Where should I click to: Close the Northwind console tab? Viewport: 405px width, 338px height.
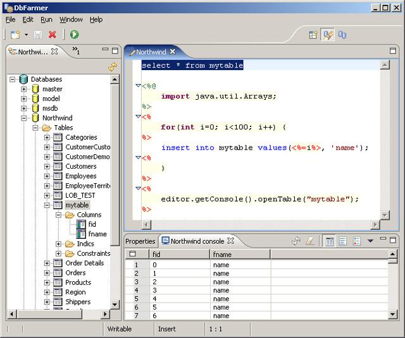click(230, 241)
